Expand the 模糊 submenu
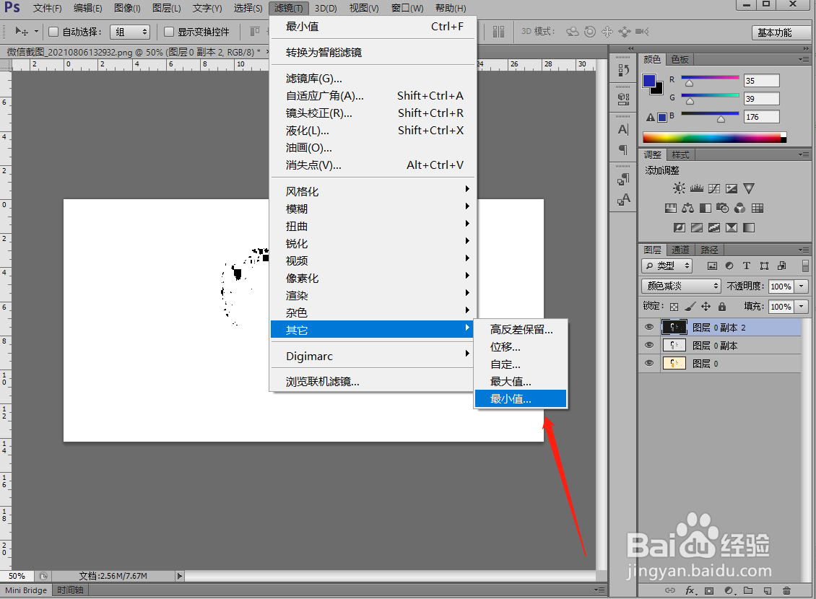The width and height of the screenshot is (816, 599). click(x=373, y=209)
